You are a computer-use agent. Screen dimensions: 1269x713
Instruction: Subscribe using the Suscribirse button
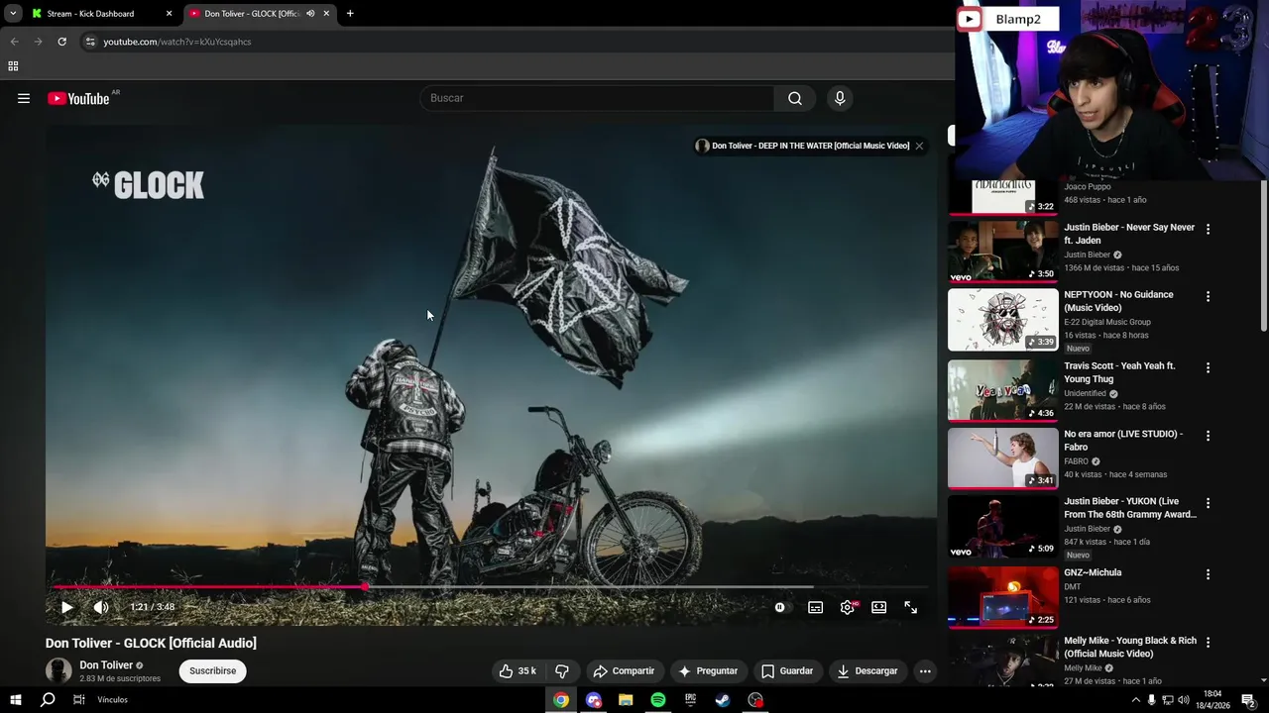(213, 670)
